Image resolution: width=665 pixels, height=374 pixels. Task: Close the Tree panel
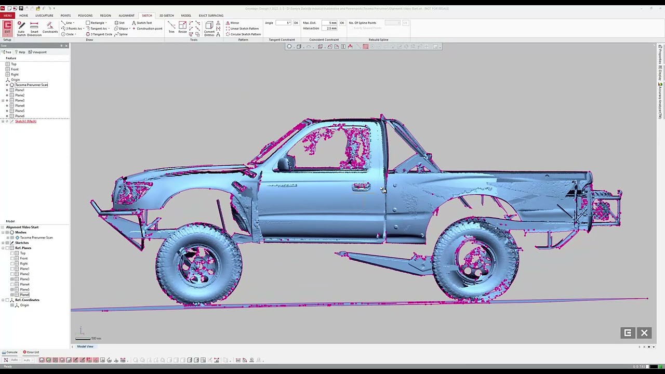[66, 46]
